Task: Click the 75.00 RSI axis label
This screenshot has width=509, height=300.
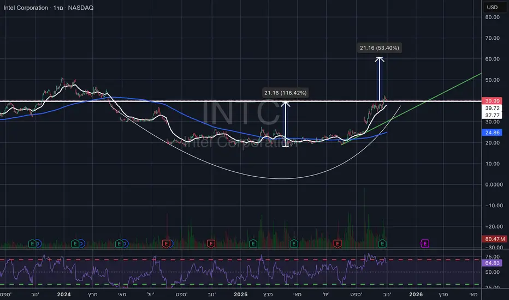Action: (x=492, y=256)
